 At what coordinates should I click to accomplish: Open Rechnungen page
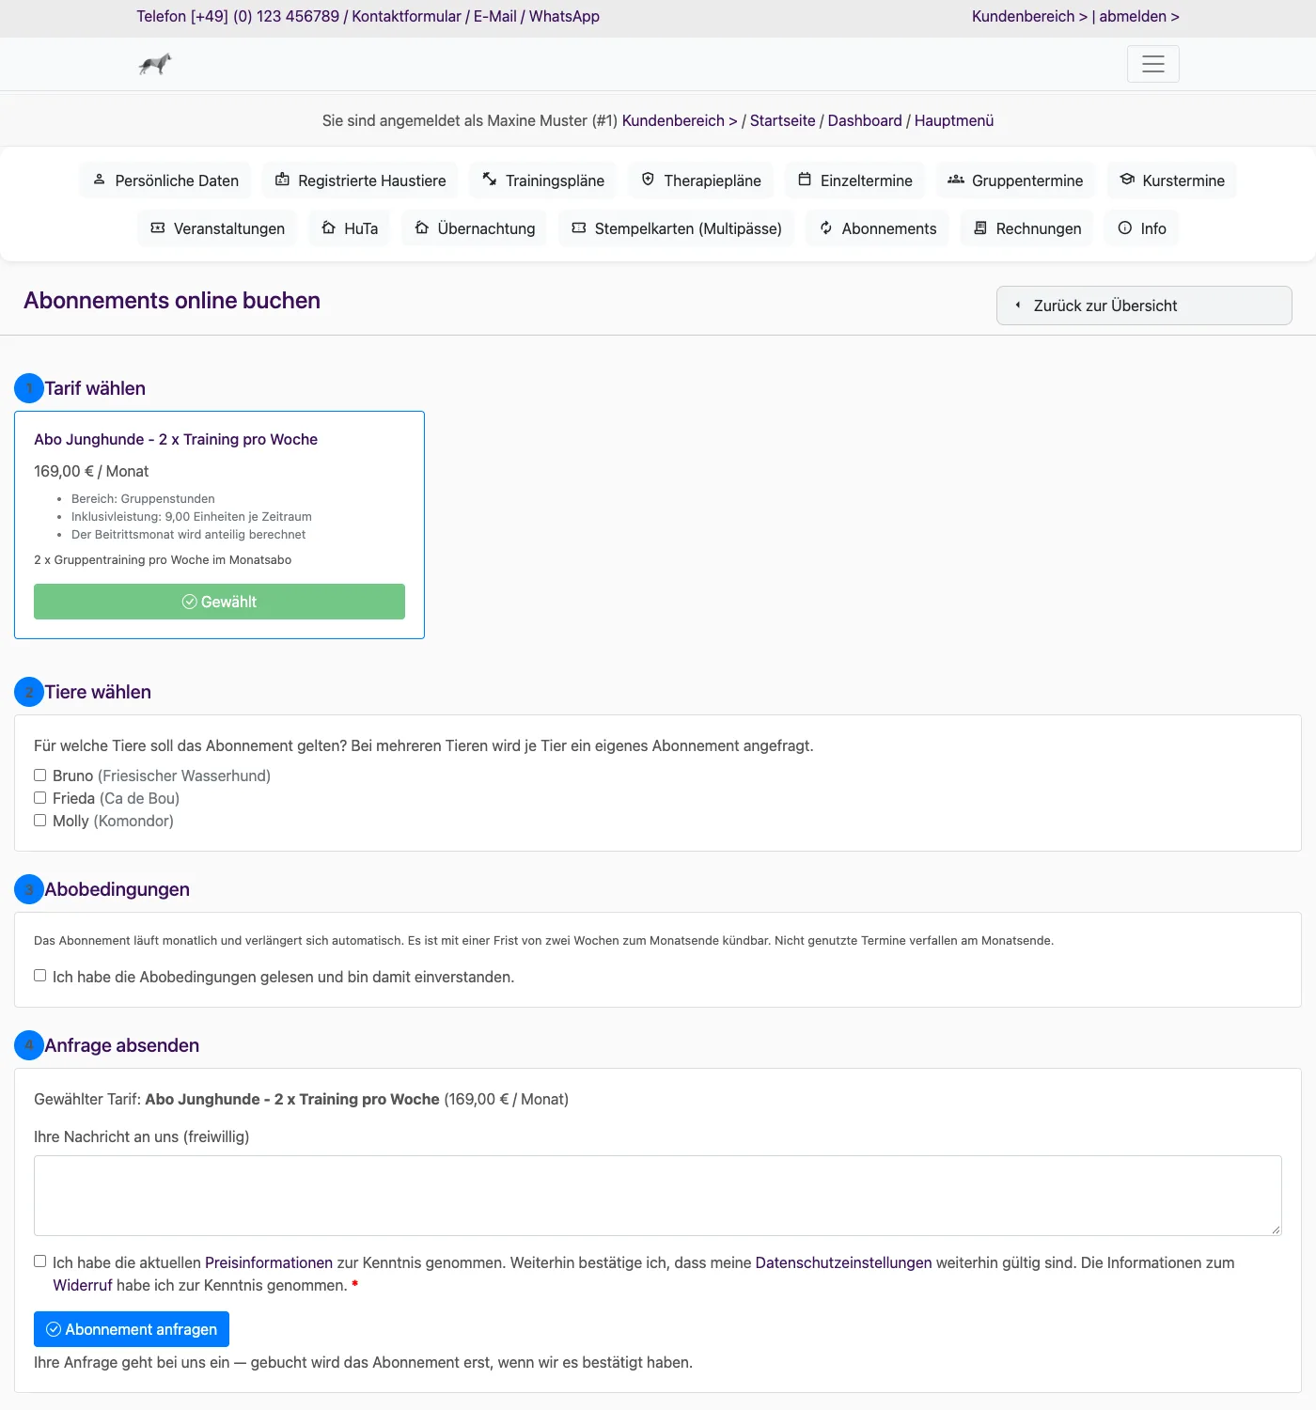tap(1027, 228)
